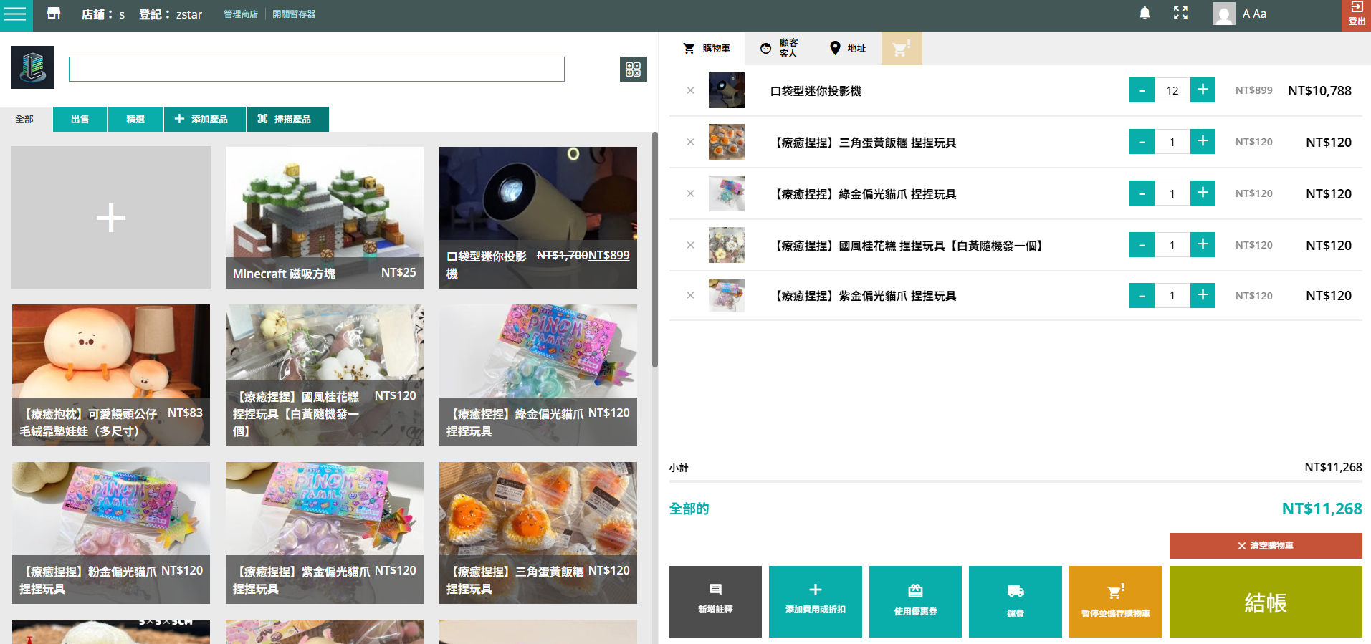The image size is (1371, 644).
Task: Click 添加費用或折扣 button
Action: [816, 602]
